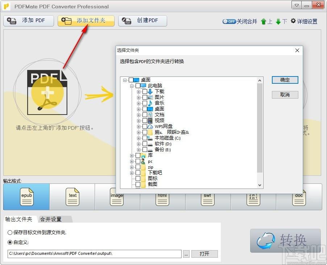Expand the 文档 tree node
Image resolution: width=327 pixels, height=265 pixels.
point(138,115)
